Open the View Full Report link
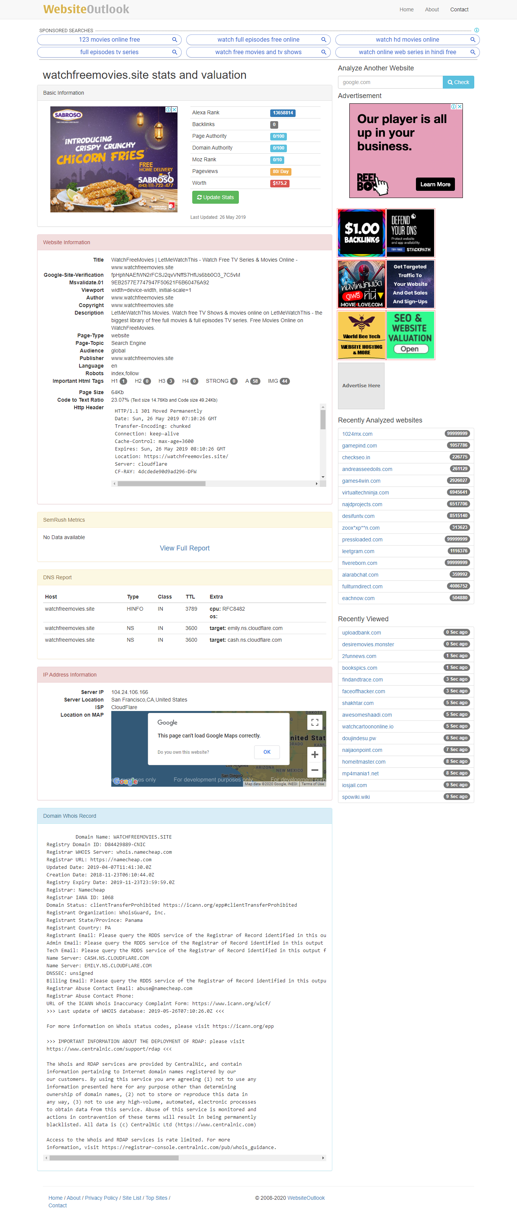Screen dimensions: 517x1213 (x=185, y=548)
